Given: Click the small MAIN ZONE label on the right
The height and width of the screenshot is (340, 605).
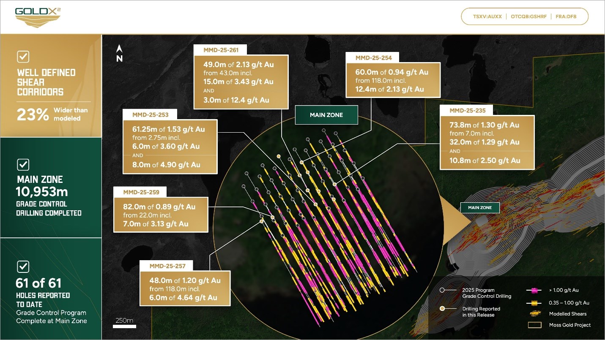Looking at the screenshot, I should point(480,207).
